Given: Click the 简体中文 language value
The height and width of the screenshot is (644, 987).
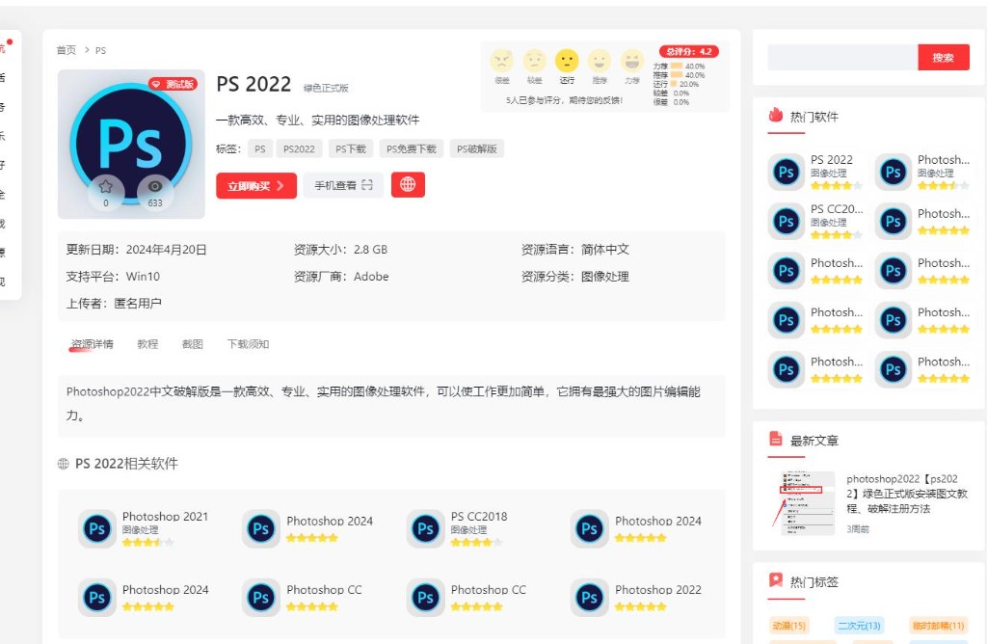Looking at the screenshot, I should (x=605, y=250).
